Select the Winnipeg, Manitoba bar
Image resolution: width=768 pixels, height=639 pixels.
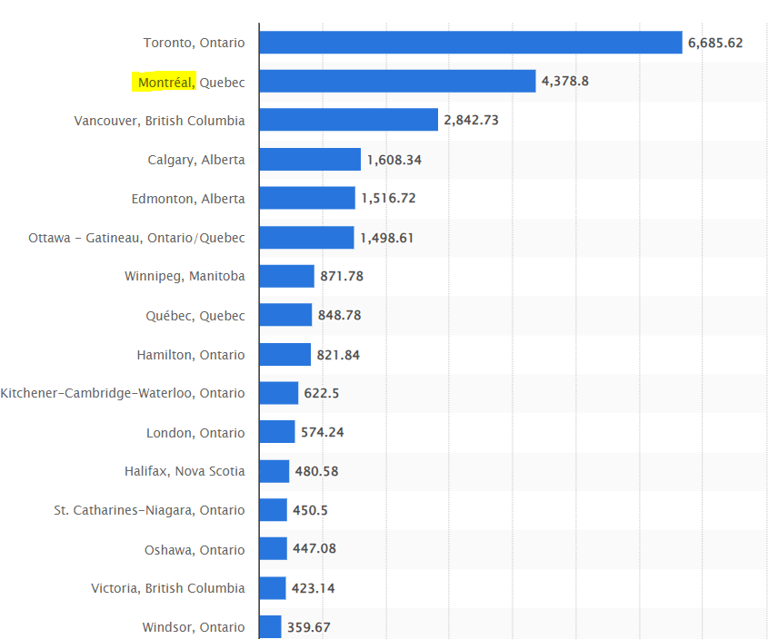[x=286, y=276]
